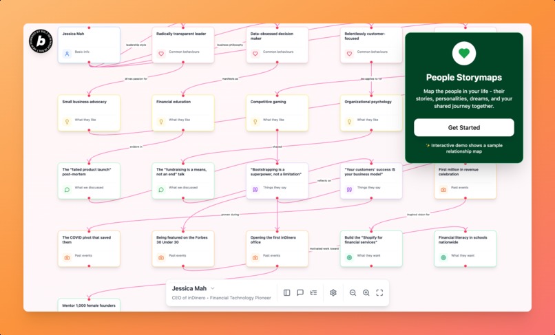Open settings gear icon in toolbar
The image size is (555, 335).
pos(333,292)
